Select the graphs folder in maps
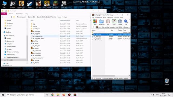 (35, 26)
